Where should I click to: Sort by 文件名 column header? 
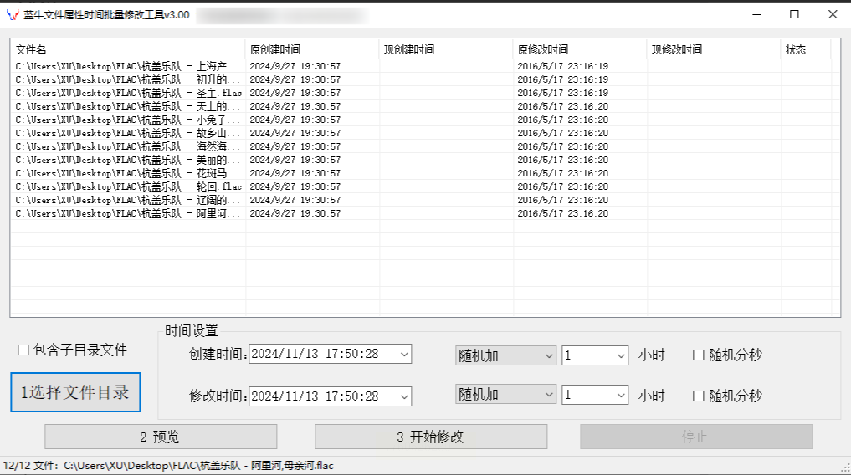tap(127, 49)
